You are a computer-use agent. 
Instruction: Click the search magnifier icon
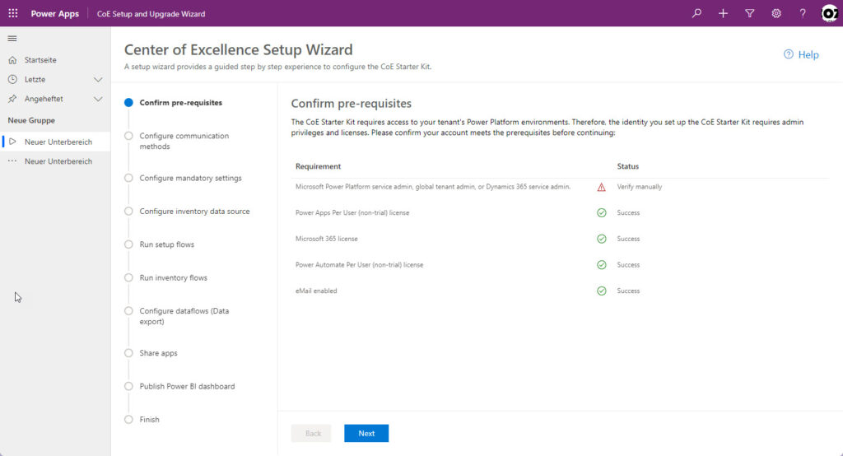(696, 13)
